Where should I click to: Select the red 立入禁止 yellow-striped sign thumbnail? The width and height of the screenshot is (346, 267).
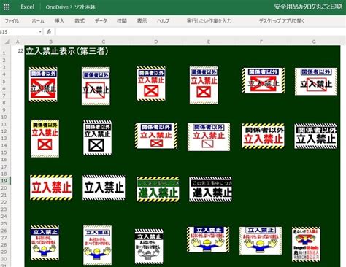(x=51, y=187)
